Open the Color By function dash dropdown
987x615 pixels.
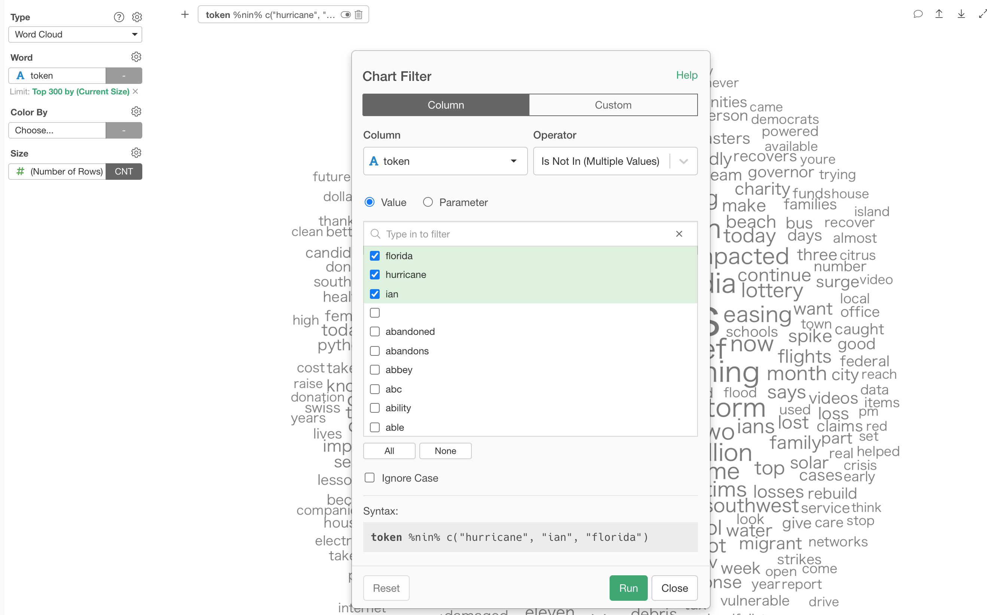(124, 131)
